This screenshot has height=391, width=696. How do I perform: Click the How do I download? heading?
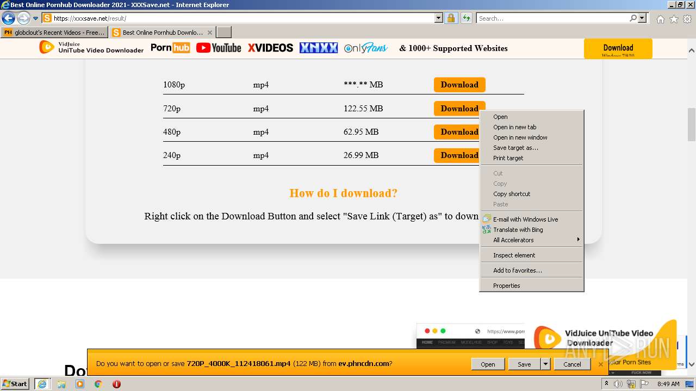pos(344,193)
